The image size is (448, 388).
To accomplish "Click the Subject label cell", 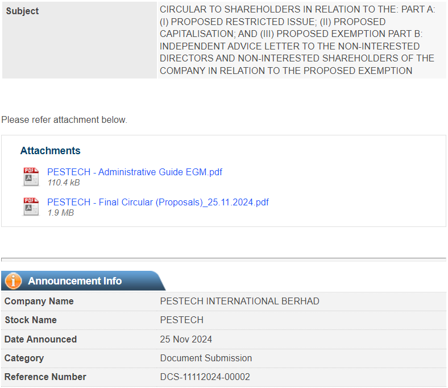I will click(x=80, y=40).
